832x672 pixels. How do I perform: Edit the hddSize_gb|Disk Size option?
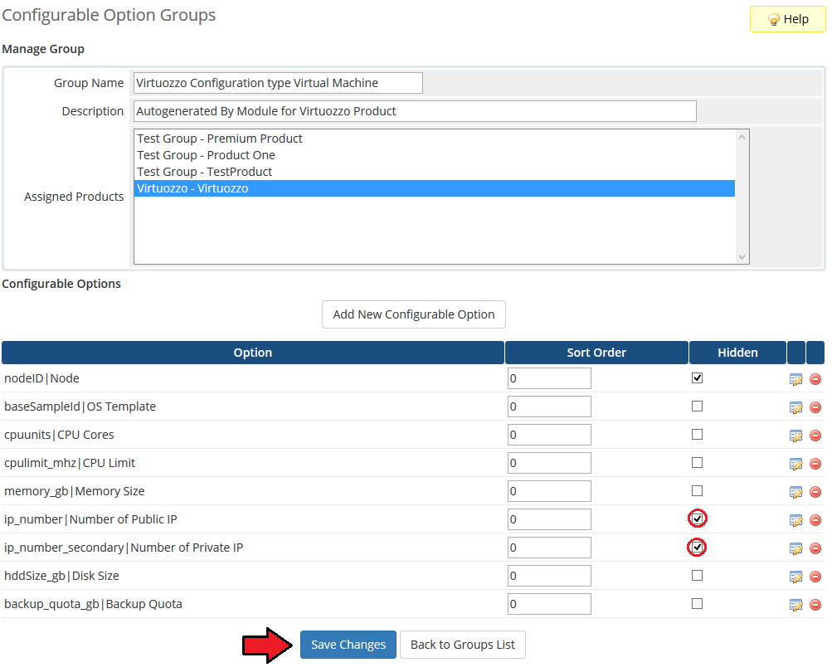796,577
